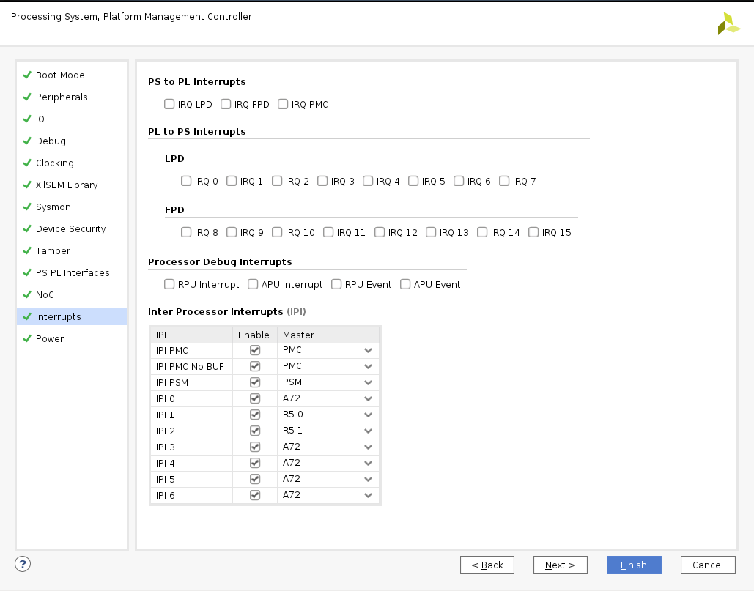Viewport: 754px width, 591px height.
Task: Click the Cancel button
Action: click(707, 565)
